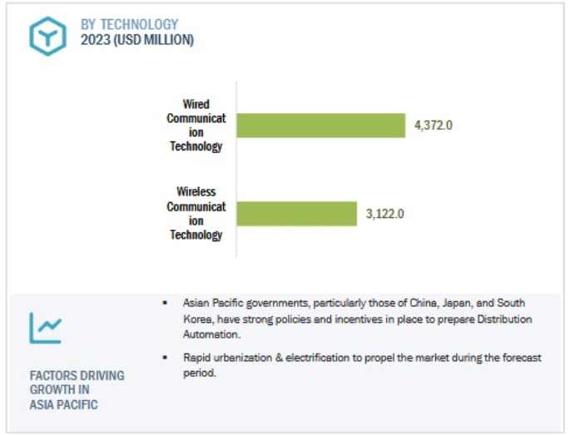Click the hexagonal cube technology icon
This screenshot has width=570, height=435.
coord(47,36)
